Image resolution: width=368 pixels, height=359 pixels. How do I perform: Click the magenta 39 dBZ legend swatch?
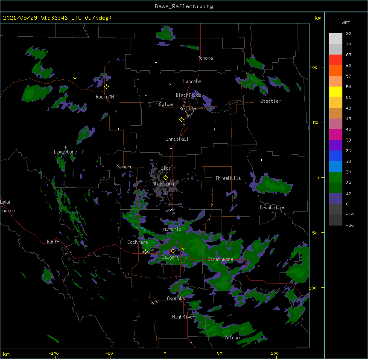pos(336,134)
